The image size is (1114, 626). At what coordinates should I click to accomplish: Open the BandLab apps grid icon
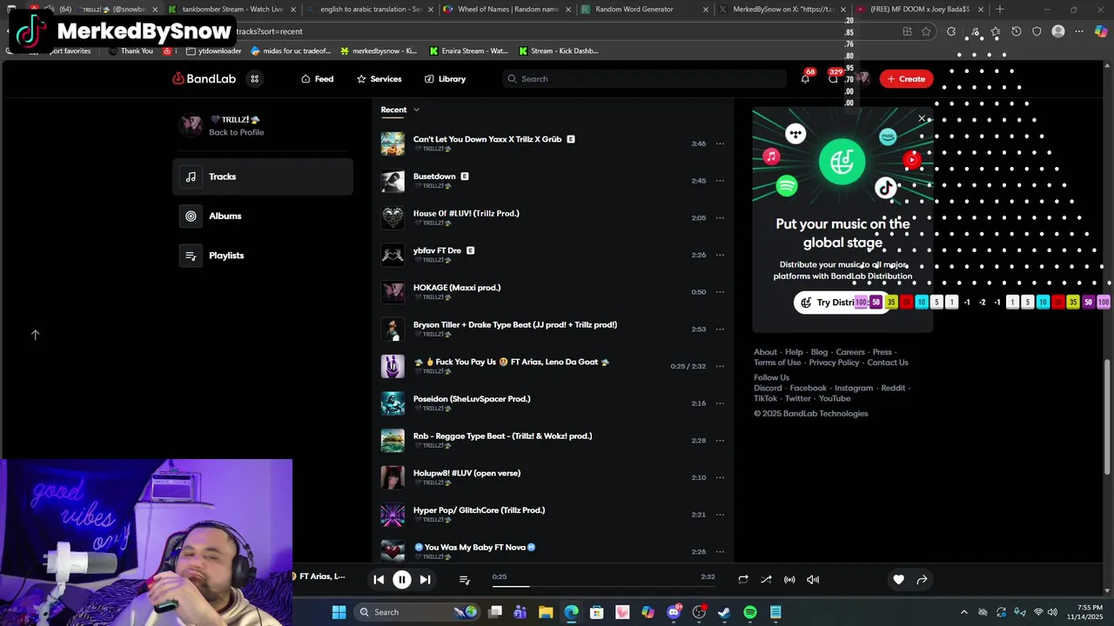pos(254,79)
